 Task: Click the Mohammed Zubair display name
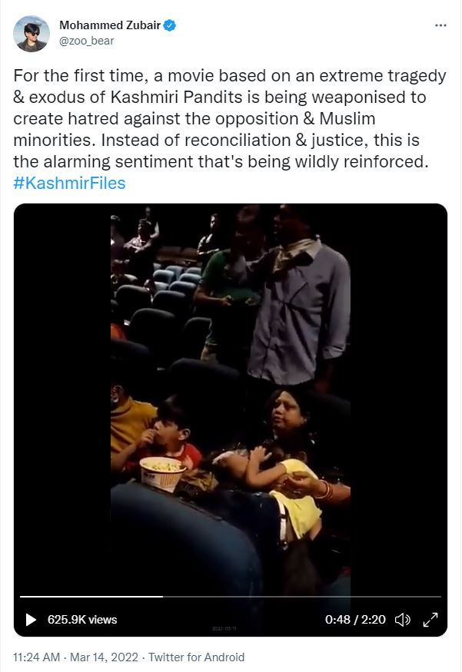(110, 25)
